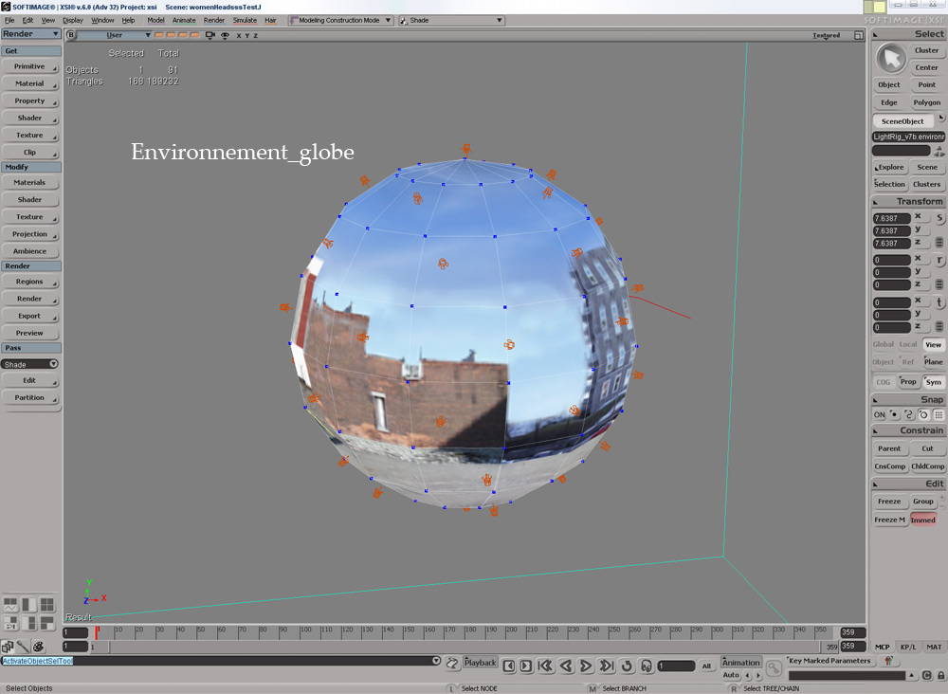Toggle the loop playback icon
The height and width of the screenshot is (694, 948).
(627, 666)
